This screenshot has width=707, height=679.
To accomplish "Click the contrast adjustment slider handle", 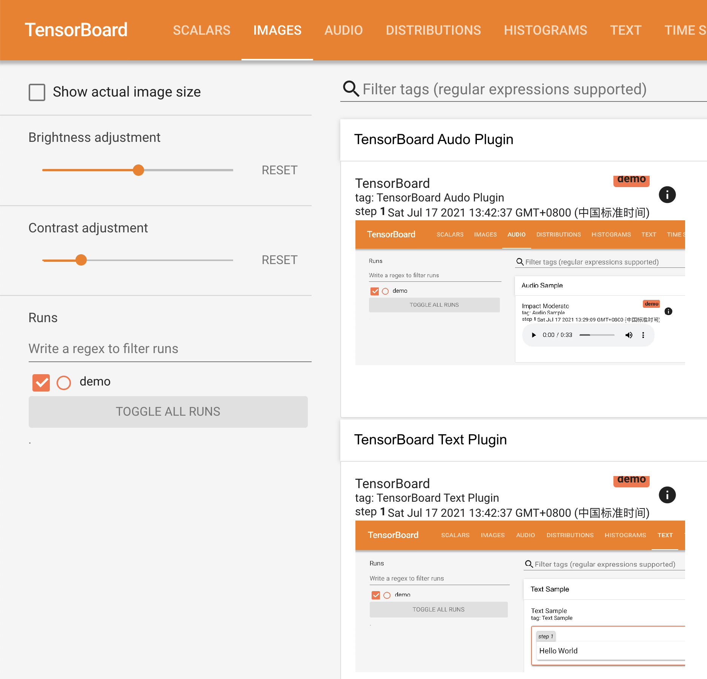I will coord(81,260).
